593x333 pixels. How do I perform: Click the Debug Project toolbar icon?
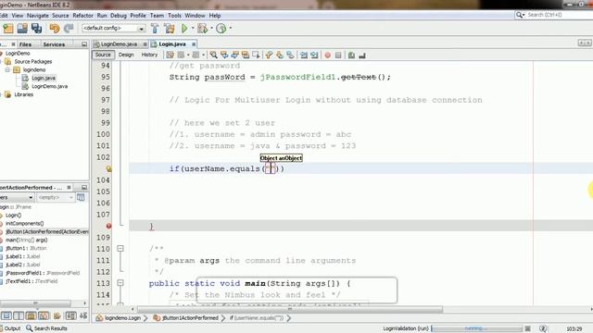[x=203, y=29]
